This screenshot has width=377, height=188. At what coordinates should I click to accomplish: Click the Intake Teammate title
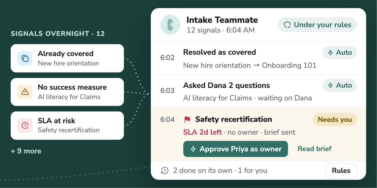222,20
